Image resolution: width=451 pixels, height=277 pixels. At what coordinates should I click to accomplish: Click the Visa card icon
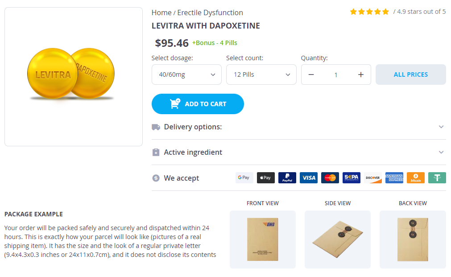309,178
